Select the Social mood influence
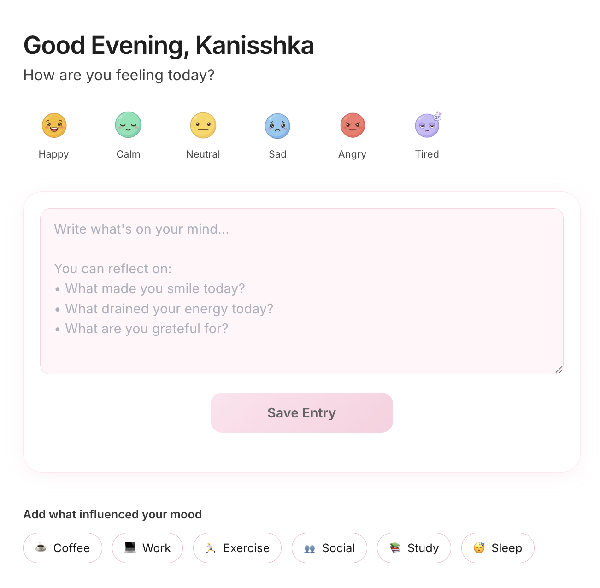 329,548
